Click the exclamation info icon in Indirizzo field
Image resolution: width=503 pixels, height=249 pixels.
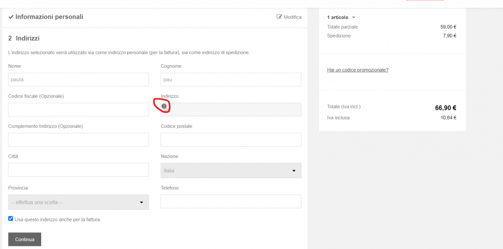point(164,106)
